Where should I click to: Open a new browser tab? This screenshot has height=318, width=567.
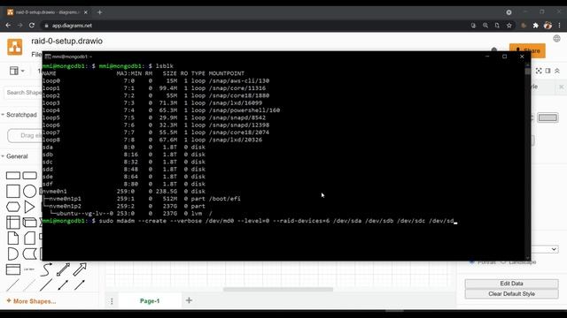point(99,12)
